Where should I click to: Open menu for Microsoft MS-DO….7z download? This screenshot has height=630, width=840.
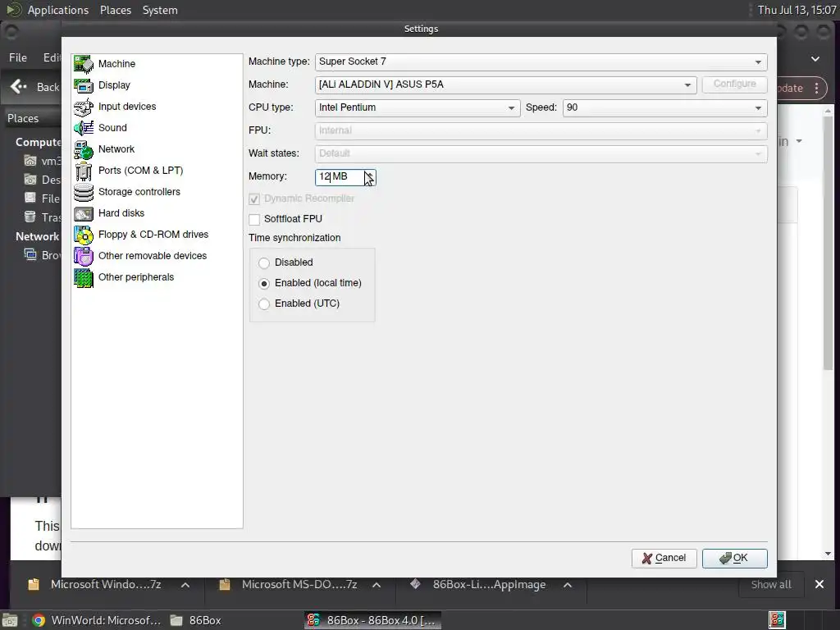point(377,585)
